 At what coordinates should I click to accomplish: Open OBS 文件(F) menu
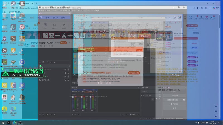(41, 11)
